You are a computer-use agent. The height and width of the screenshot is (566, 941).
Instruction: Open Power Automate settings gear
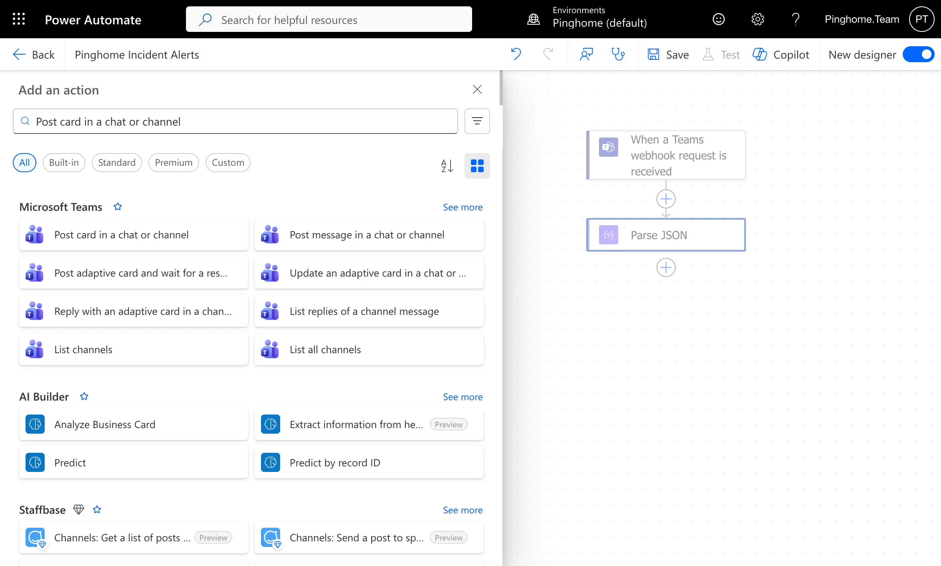tap(757, 19)
